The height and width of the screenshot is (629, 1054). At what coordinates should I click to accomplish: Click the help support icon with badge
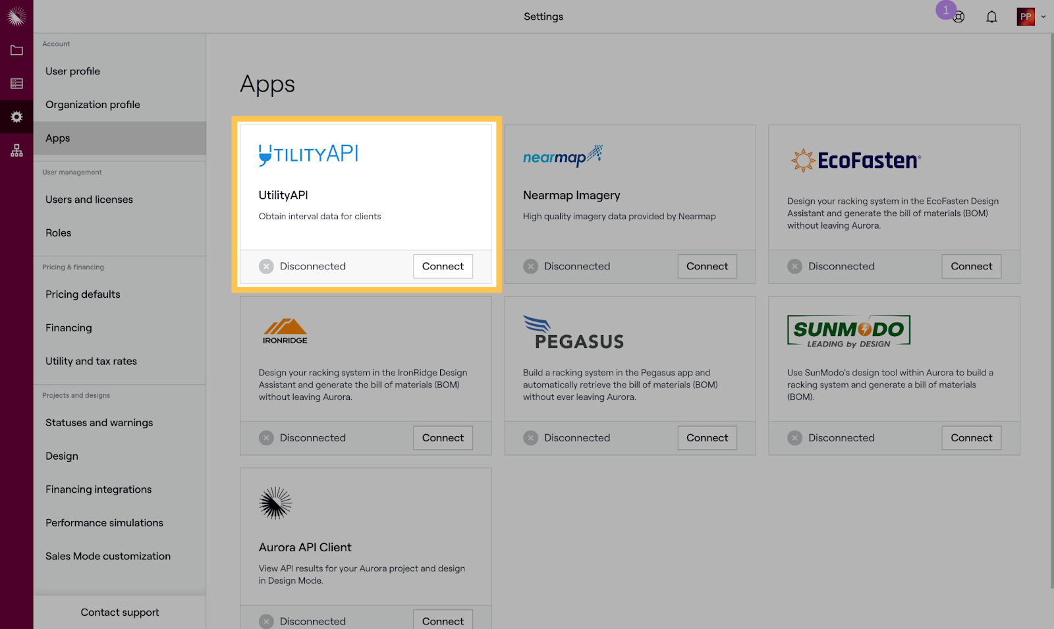pyautogui.click(x=958, y=17)
